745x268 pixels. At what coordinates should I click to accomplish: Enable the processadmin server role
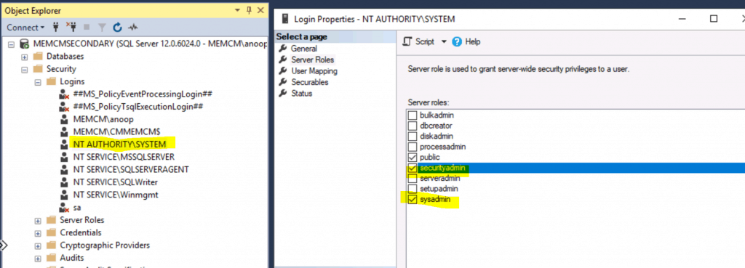(413, 147)
